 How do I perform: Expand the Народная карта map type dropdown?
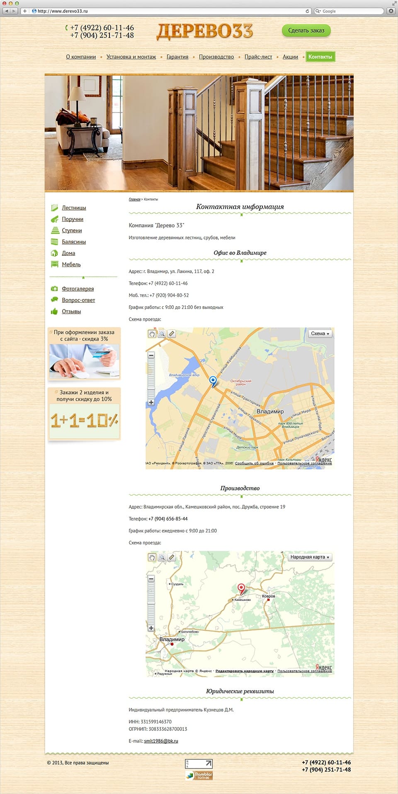coord(310,557)
